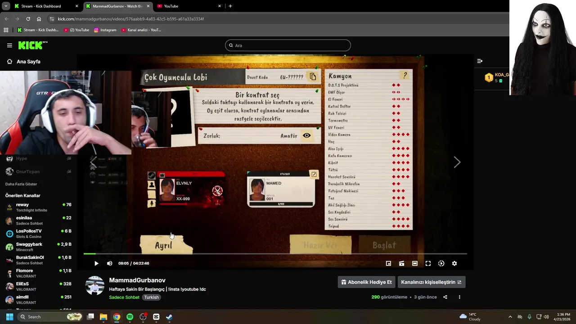The height and width of the screenshot is (324, 576).
Task: Mute the video volume
Action: pyautogui.click(x=109, y=263)
